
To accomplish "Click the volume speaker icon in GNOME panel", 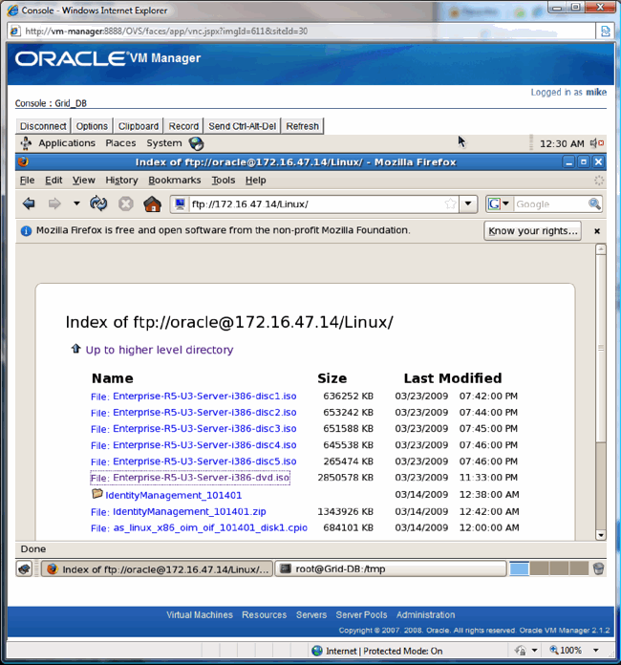I will (x=597, y=143).
